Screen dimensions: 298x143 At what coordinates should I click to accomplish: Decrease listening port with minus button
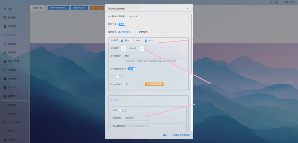pyautogui.click(x=124, y=48)
